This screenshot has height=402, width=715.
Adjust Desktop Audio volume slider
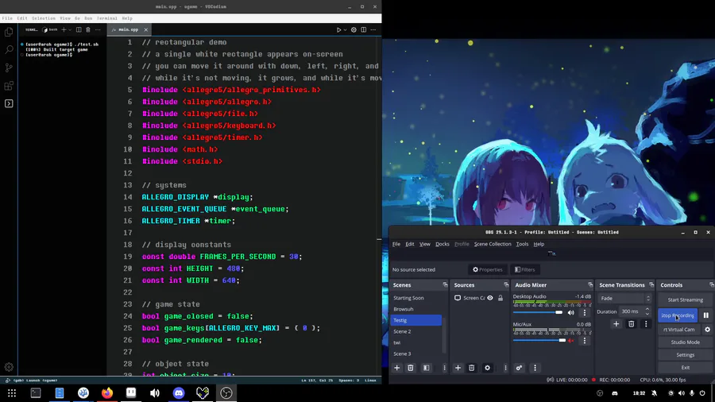tap(538, 313)
